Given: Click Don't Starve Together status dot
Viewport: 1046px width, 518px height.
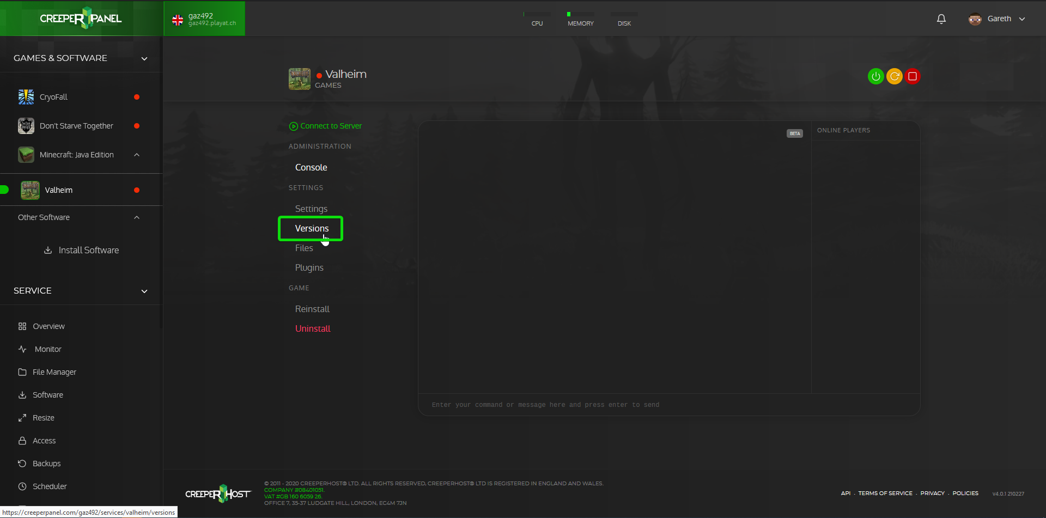Looking at the screenshot, I should point(137,126).
